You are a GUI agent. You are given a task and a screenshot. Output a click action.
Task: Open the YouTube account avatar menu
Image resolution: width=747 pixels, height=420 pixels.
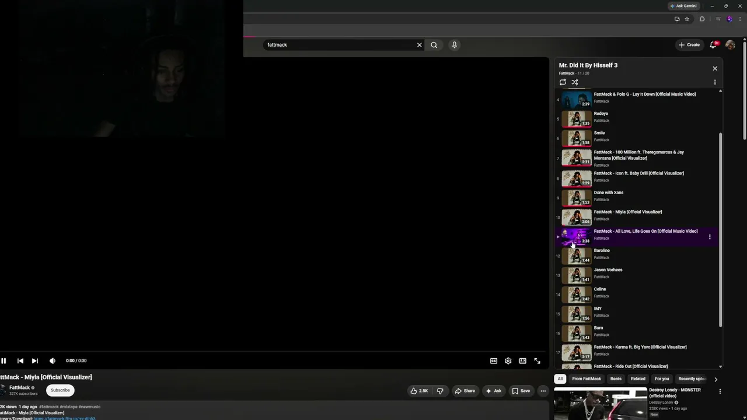click(x=730, y=45)
